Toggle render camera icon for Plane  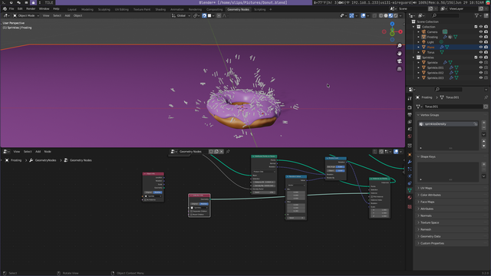tap(486, 48)
